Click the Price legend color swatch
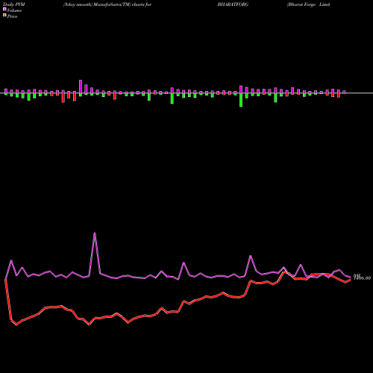Screen dimensions: 373x373 4,16
